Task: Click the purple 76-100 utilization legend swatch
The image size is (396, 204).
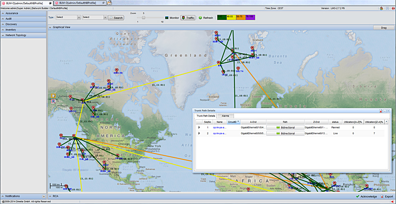Action: 251,17
